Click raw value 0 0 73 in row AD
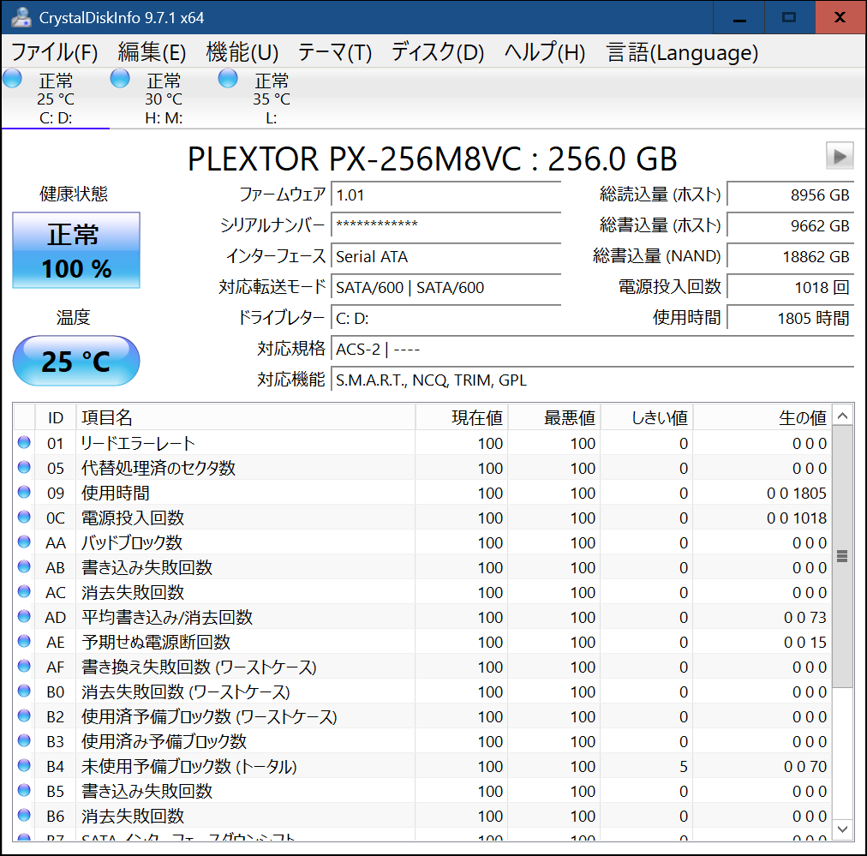 point(805,618)
